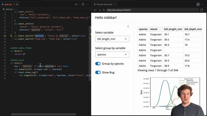
Task: Click the bill_depth_mm column header
Action: pyautogui.click(x=193, y=29)
